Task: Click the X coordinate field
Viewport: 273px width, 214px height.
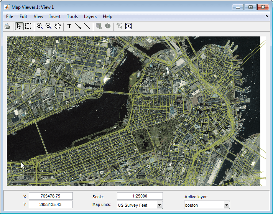Action: click(51, 196)
